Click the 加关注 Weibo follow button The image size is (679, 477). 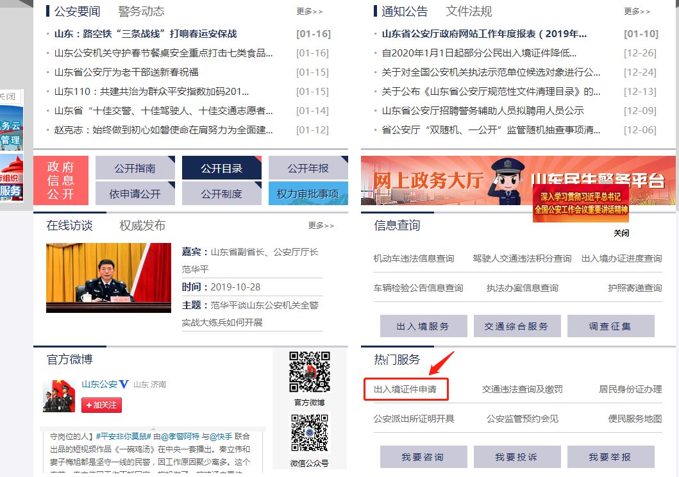pos(101,405)
